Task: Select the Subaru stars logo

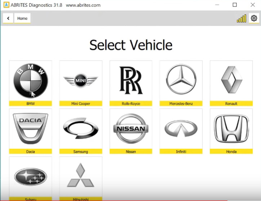Action: pyautogui.click(x=30, y=177)
